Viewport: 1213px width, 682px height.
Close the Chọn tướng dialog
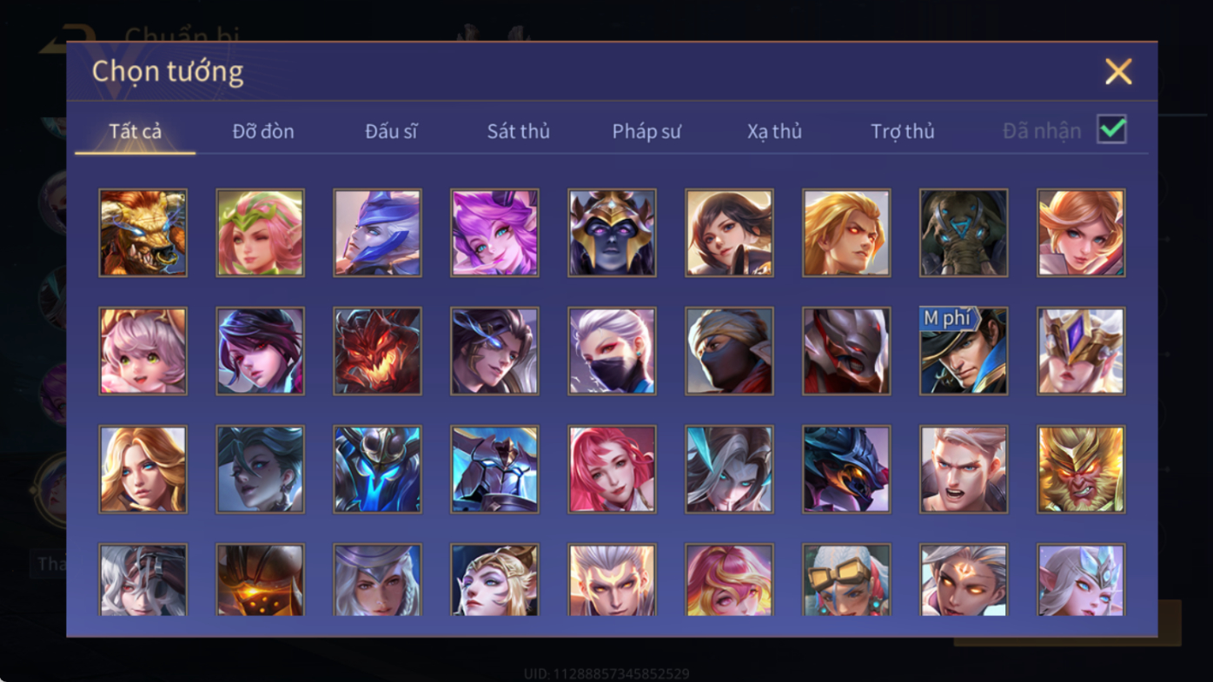(x=1118, y=71)
